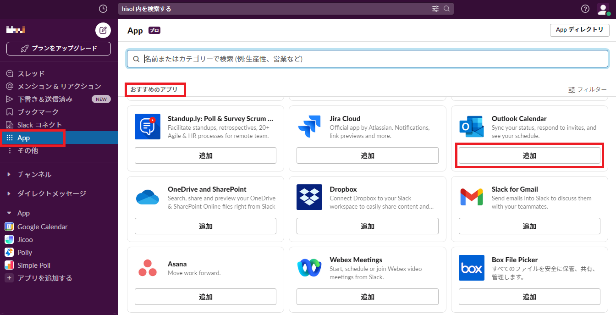Click the Outlook Calendar app logo

tap(471, 127)
